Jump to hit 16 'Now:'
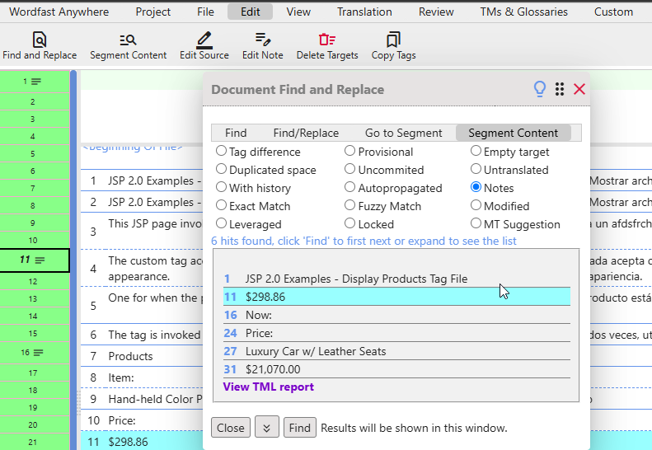 pyautogui.click(x=396, y=315)
